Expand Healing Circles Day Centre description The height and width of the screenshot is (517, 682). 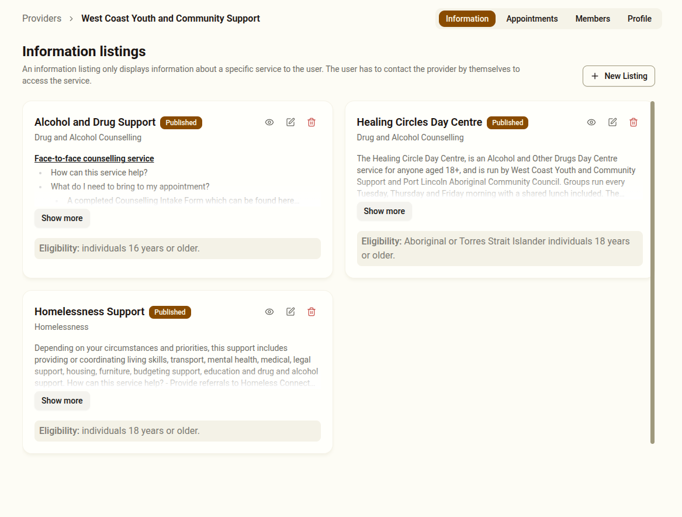click(x=384, y=211)
